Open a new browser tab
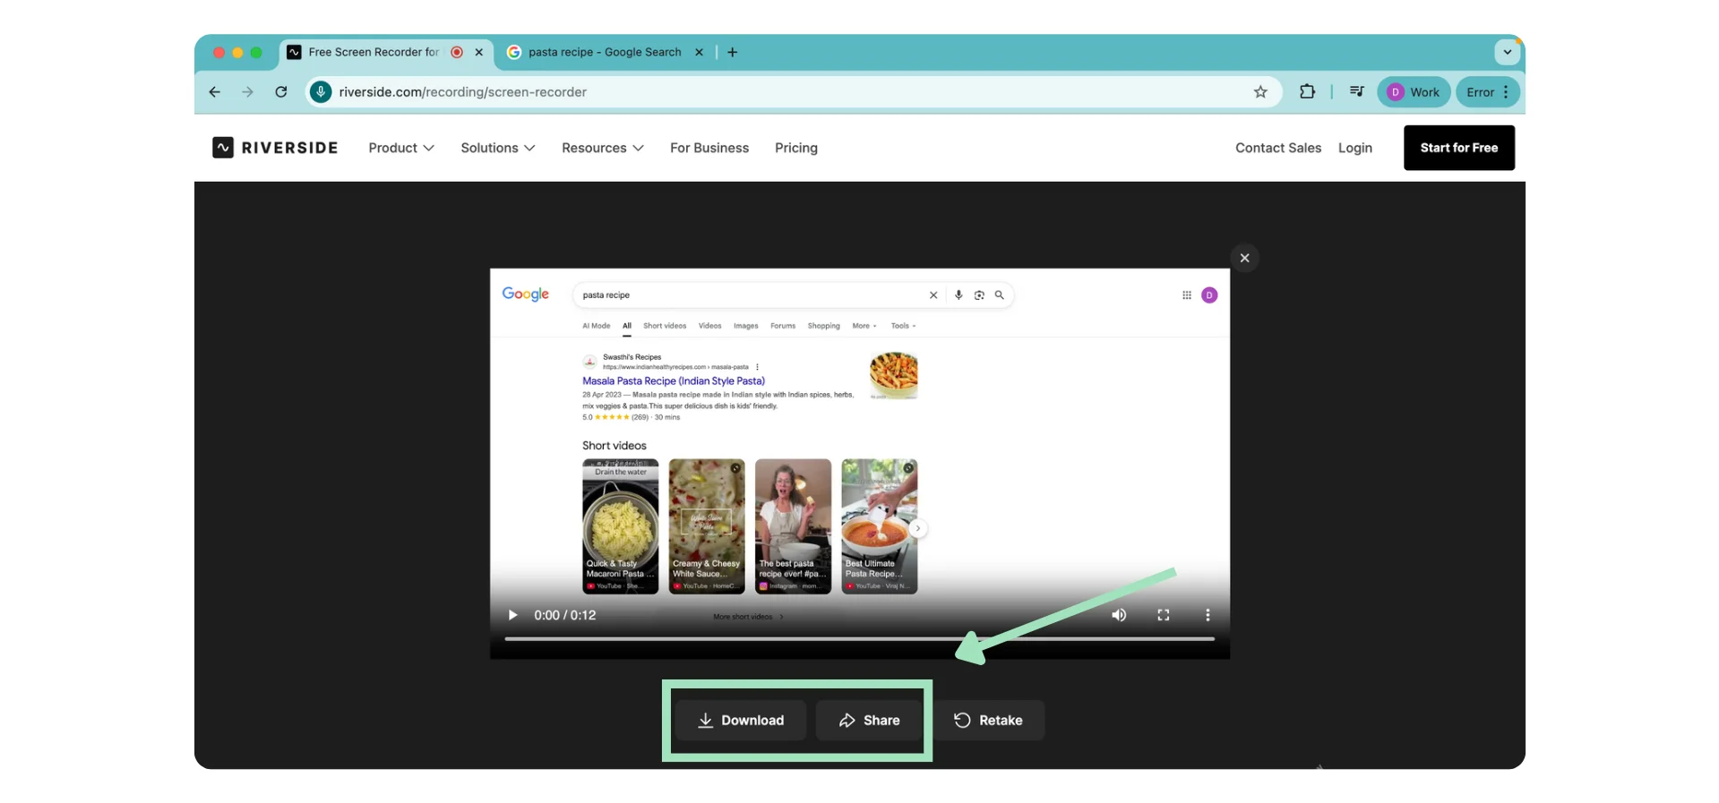Viewport: 1719px width, 803px height. coord(733,52)
